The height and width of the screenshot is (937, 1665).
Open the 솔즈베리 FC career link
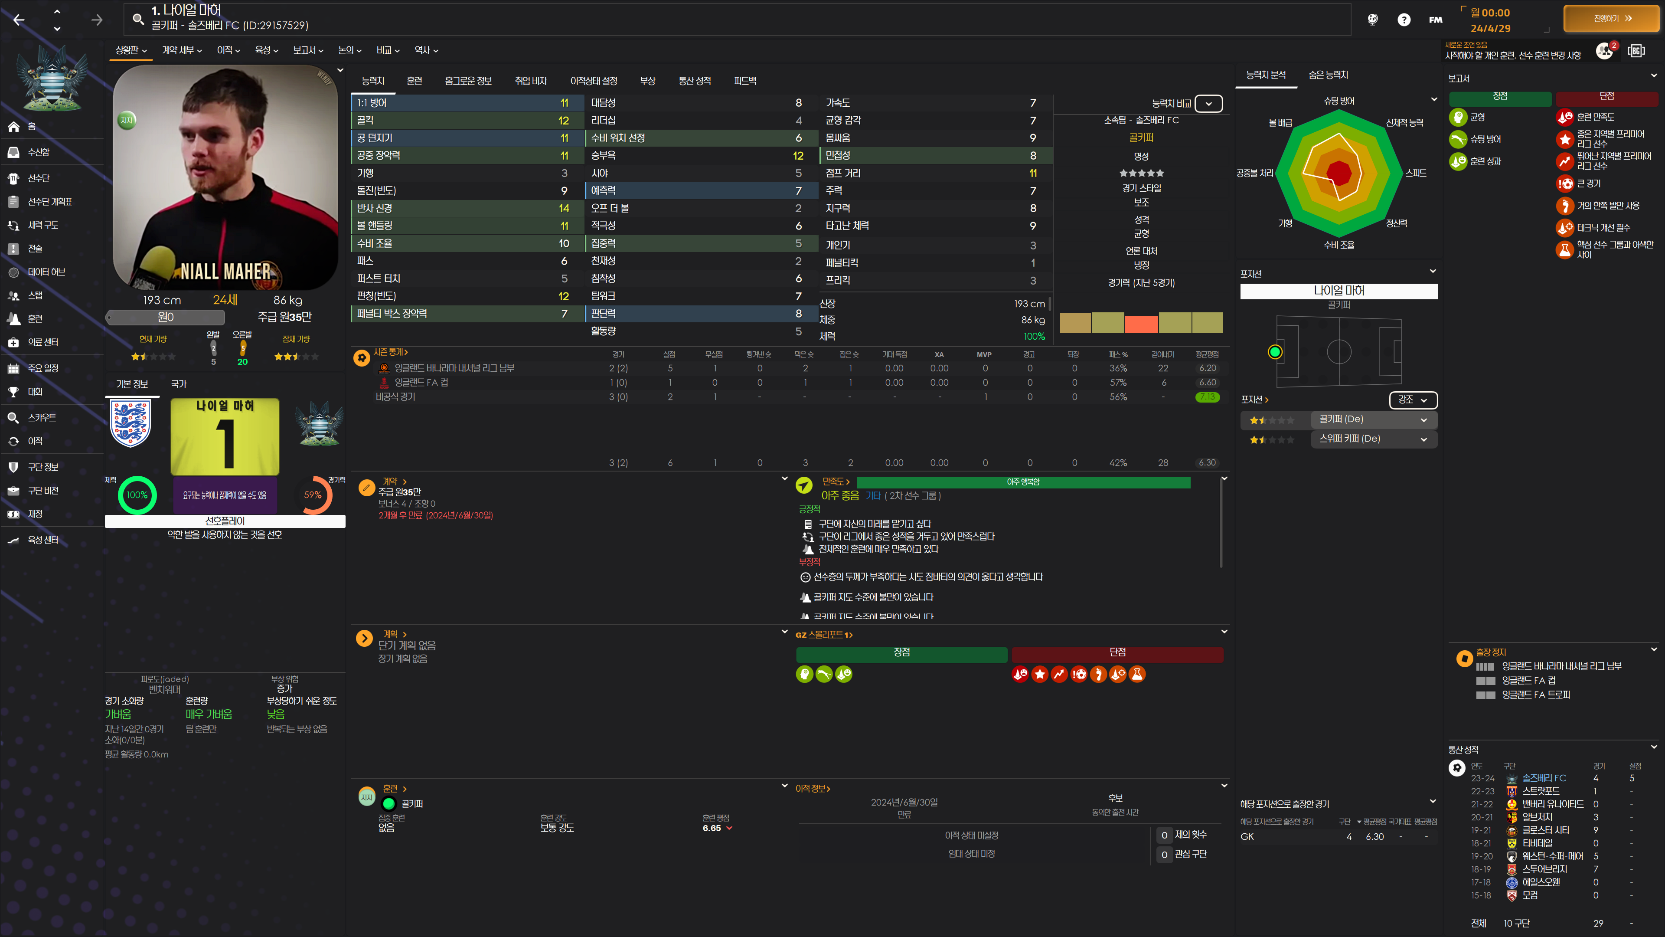pos(1544,778)
